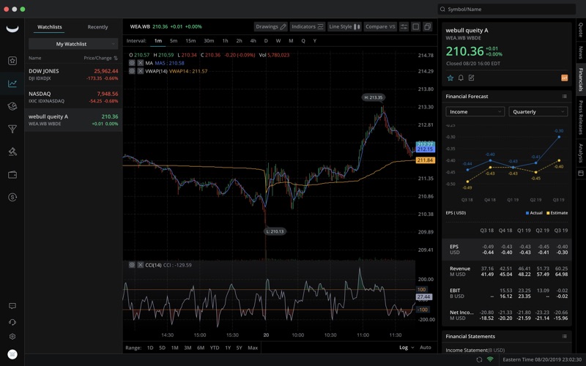Remove the VWAP(14) indicator

click(x=141, y=71)
